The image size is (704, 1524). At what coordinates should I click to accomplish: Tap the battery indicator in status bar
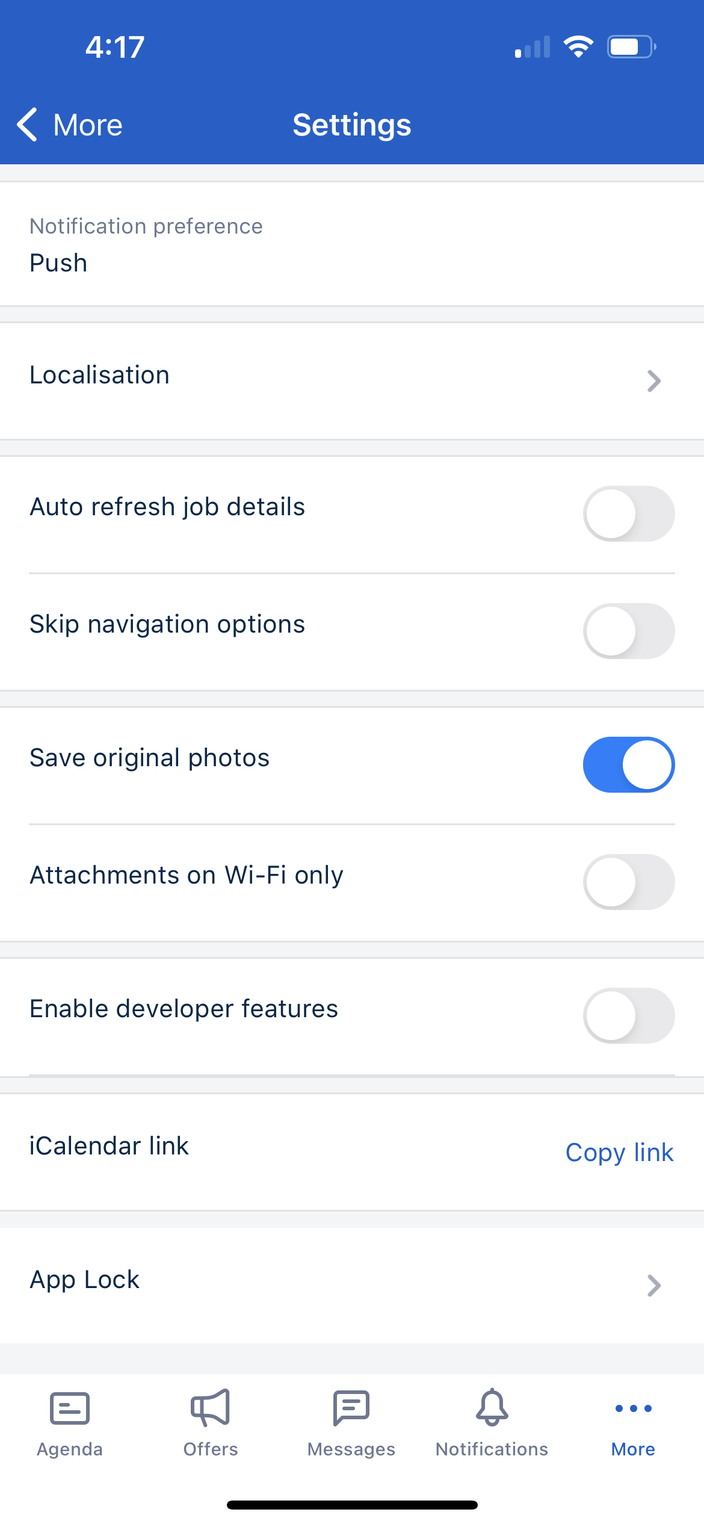[629, 47]
